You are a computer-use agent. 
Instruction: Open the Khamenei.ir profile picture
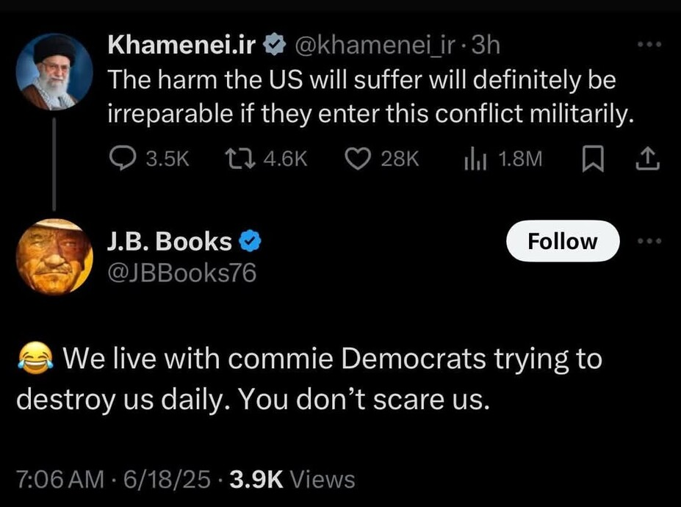point(54,72)
